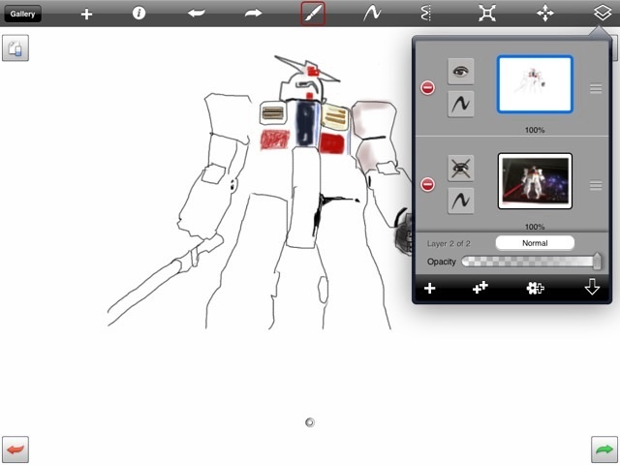Viewport: 620px width, 465px height.
Task: Close the Layers popover via layers icon
Action: pos(603,14)
